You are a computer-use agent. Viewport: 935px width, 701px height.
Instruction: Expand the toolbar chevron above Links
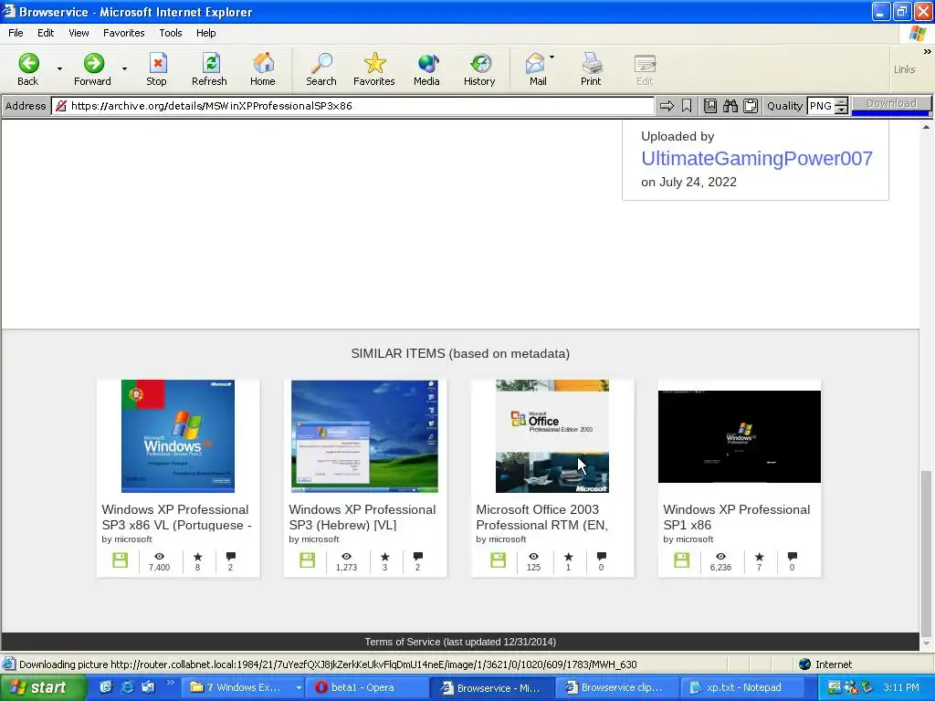[928, 52]
